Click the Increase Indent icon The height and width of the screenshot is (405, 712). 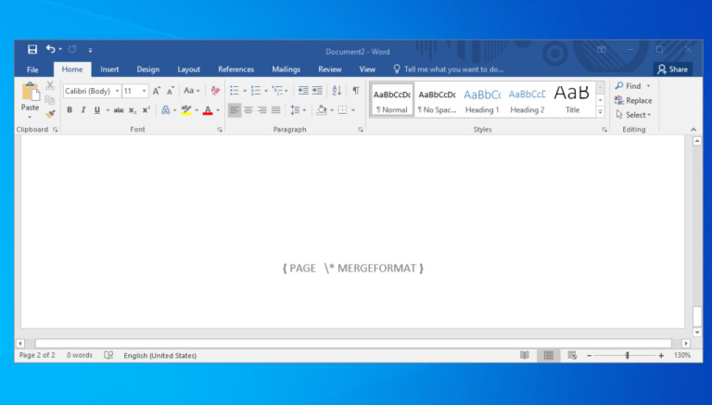click(317, 91)
